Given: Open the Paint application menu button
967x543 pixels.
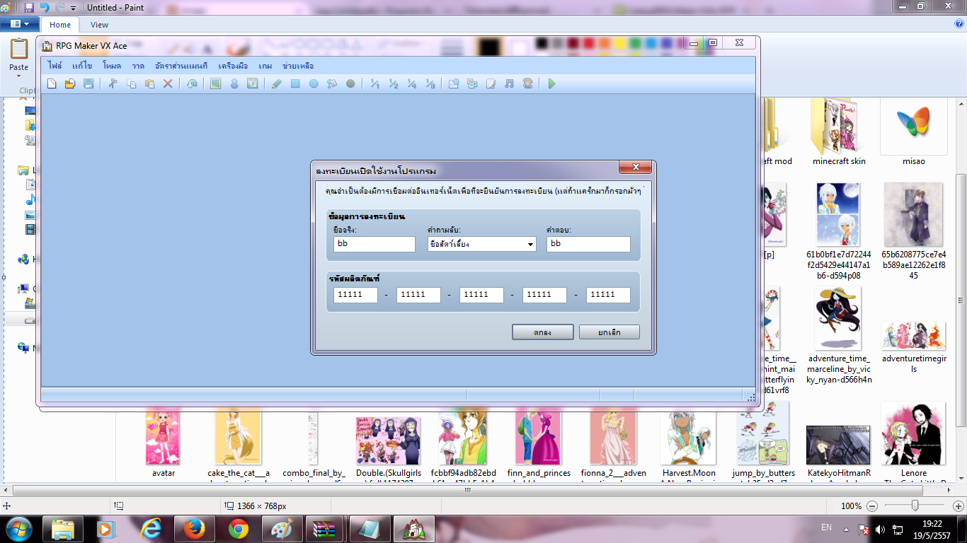Looking at the screenshot, I should point(20,24).
